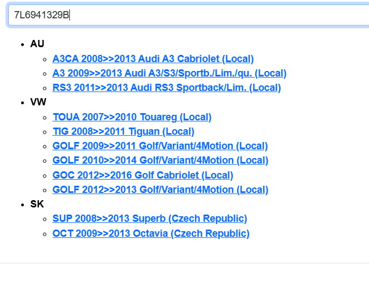Open the GOC 2012>>2016 Golf Cabriolet link
Viewport: 369px width, 305px height.
143,175
